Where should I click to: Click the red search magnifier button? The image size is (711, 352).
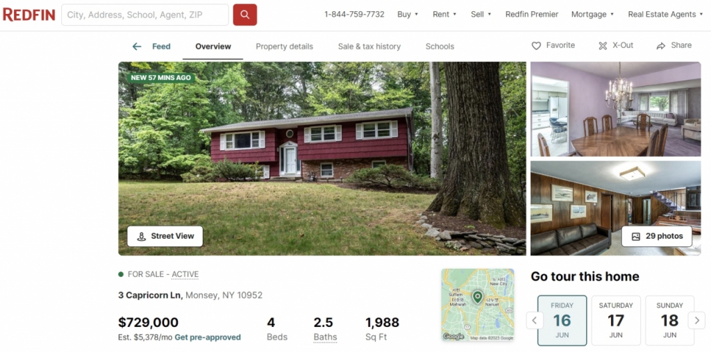tap(245, 15)
